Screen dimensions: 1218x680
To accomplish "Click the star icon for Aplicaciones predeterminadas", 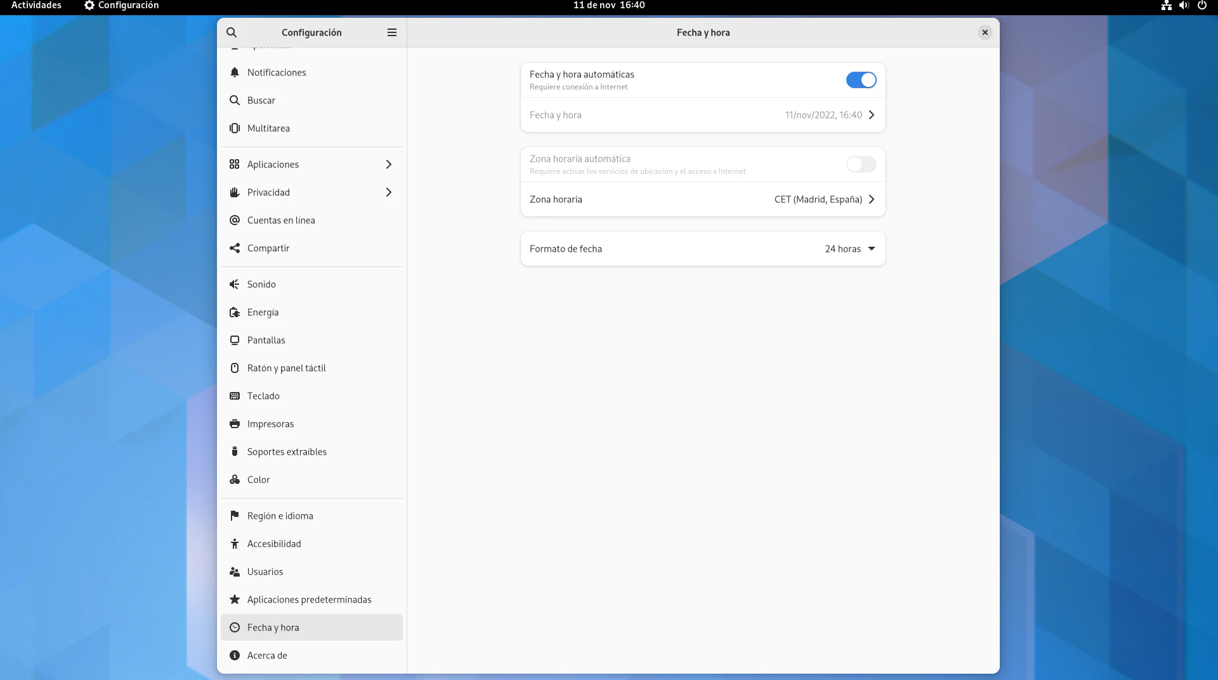I will 235,599.
